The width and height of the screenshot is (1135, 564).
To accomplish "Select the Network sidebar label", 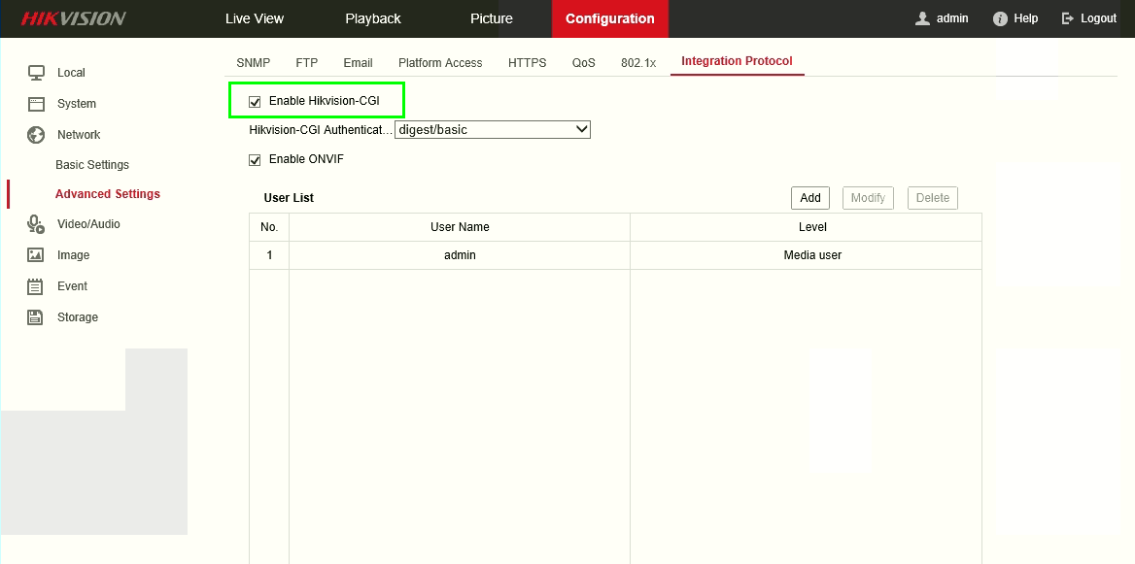I will 79,135.
